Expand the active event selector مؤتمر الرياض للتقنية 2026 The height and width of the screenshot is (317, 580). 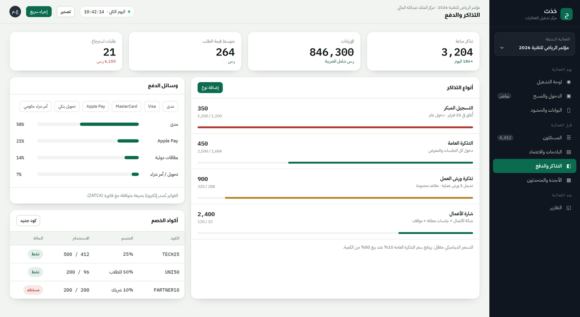[535, 44]
